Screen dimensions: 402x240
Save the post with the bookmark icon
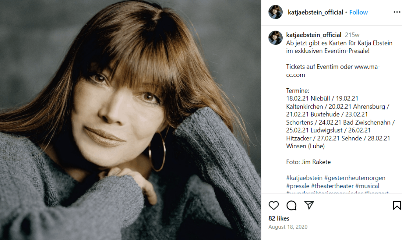point(397,205)
